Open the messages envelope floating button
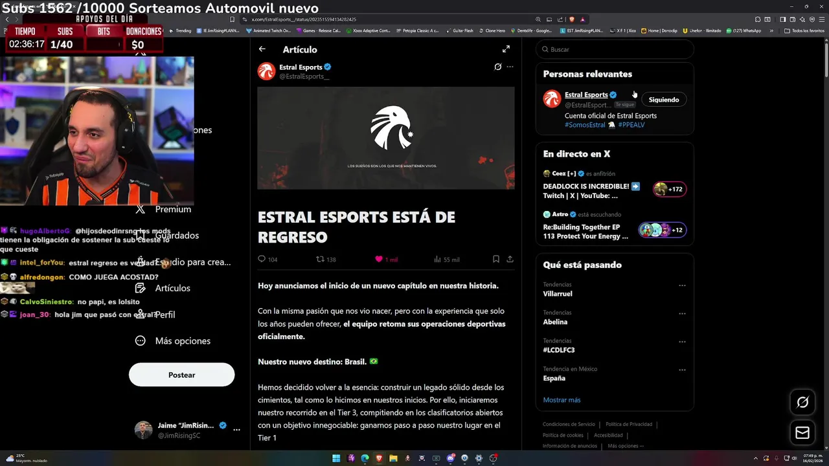 802,432
